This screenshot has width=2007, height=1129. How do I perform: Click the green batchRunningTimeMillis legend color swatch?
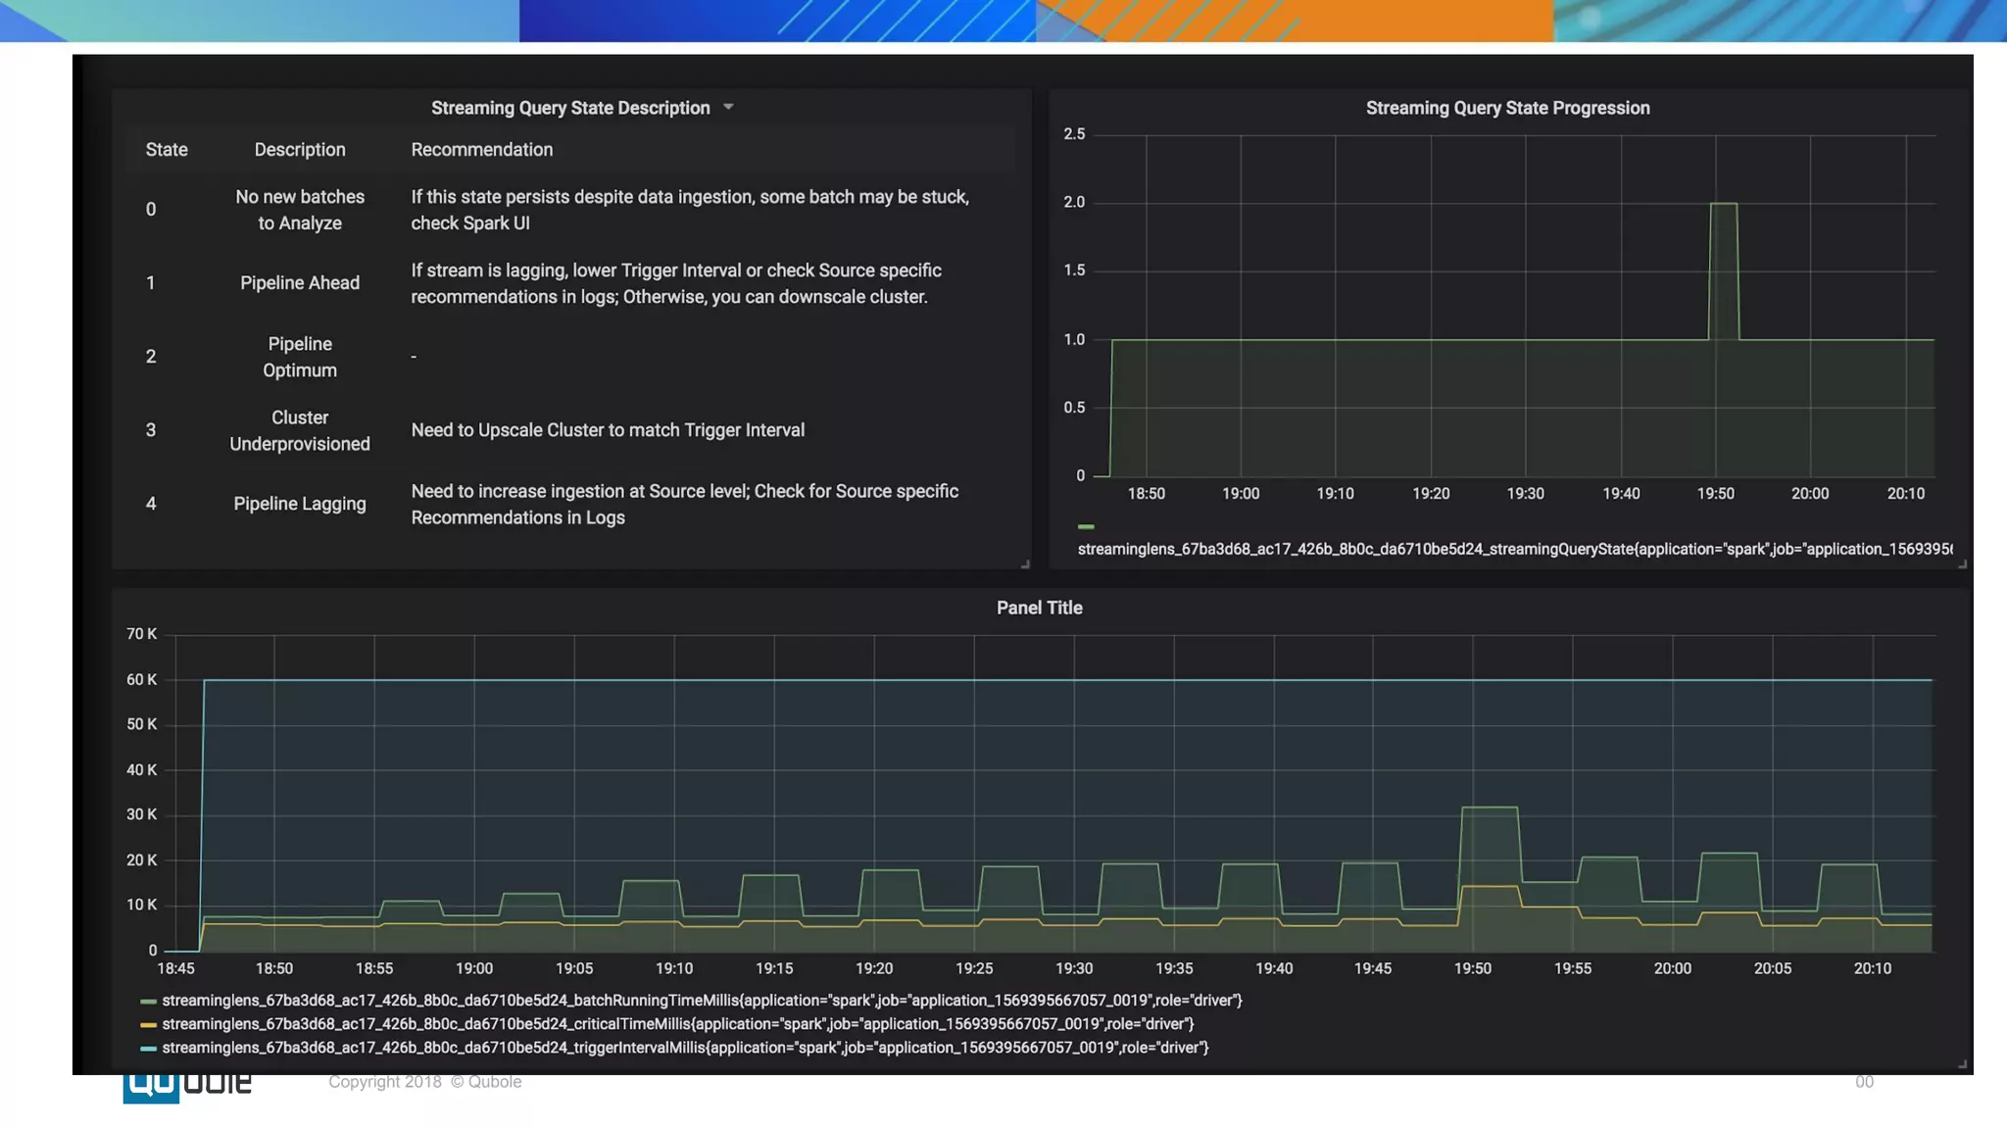click(x=148, y=1002)
